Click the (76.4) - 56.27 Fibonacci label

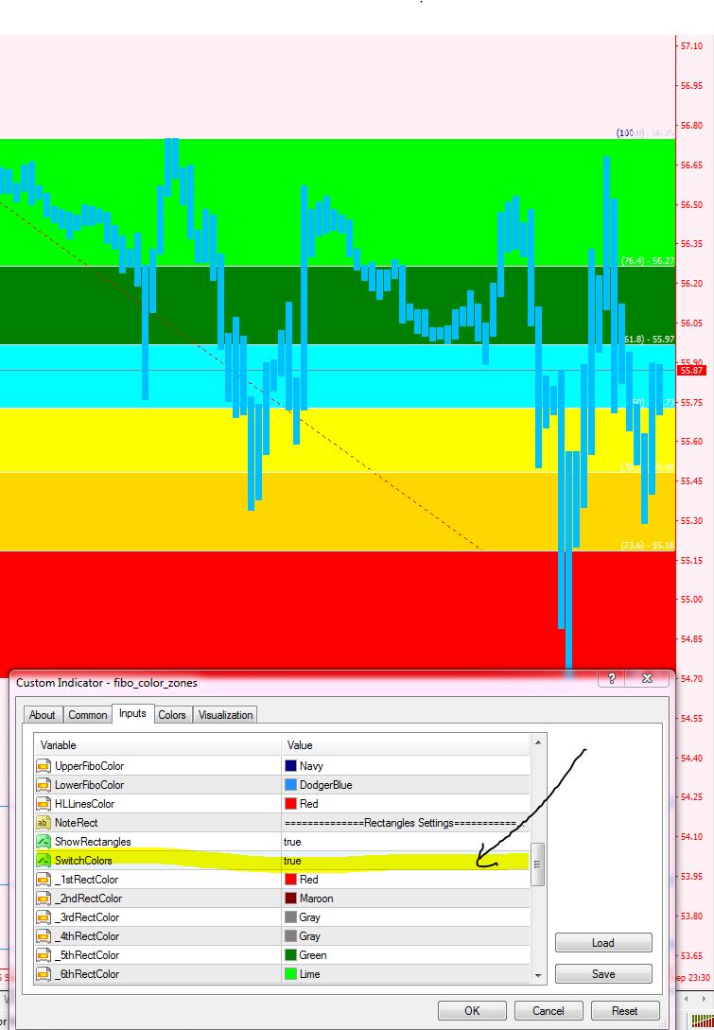click(x=648, y=261)
